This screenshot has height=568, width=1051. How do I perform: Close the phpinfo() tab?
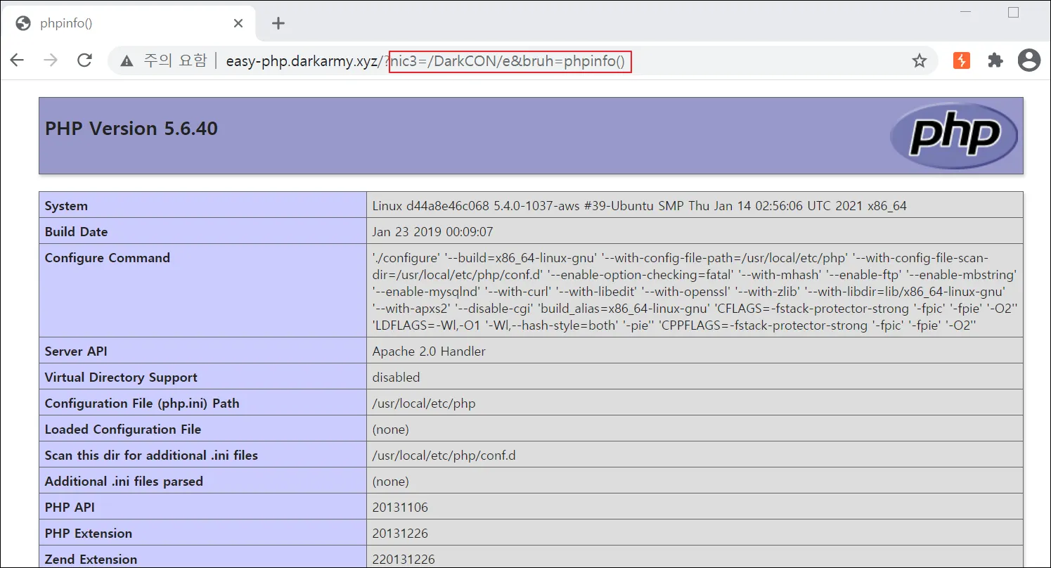tap(238, 23)
